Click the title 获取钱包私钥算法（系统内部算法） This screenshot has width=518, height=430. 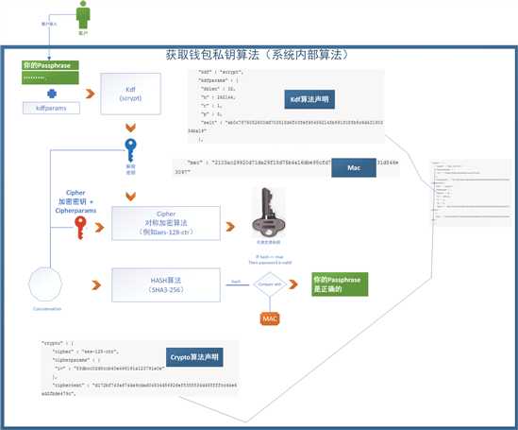257,55
